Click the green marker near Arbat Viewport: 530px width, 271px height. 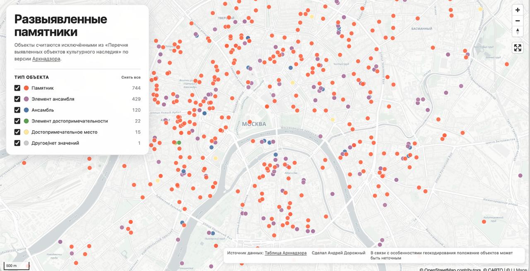point(179,143)
